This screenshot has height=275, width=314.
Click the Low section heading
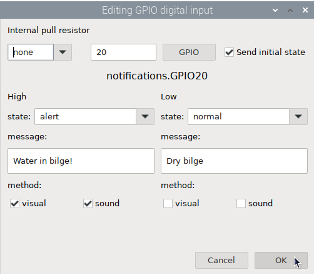(169, 97)
